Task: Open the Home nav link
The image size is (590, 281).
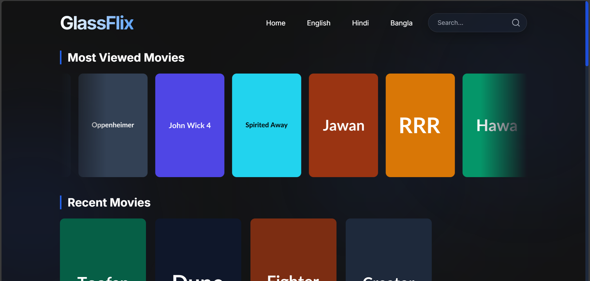Action: (276, 23)
